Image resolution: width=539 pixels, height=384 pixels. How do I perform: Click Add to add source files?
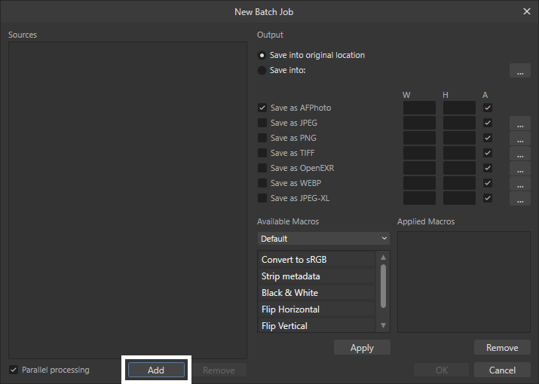coord(156,370)
